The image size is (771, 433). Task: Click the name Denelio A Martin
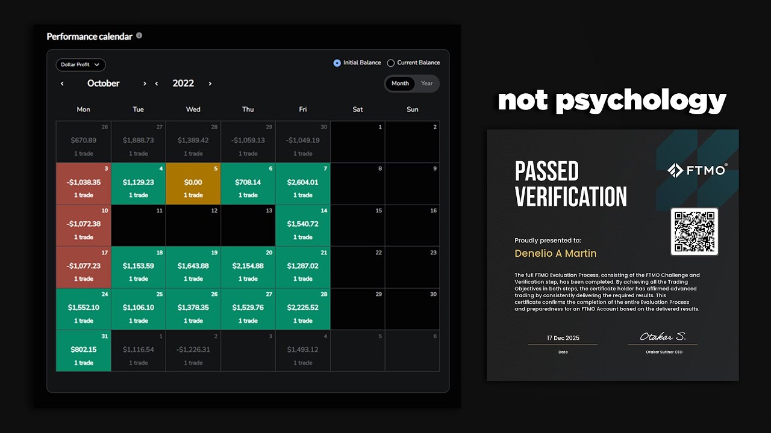coord(555,253)
